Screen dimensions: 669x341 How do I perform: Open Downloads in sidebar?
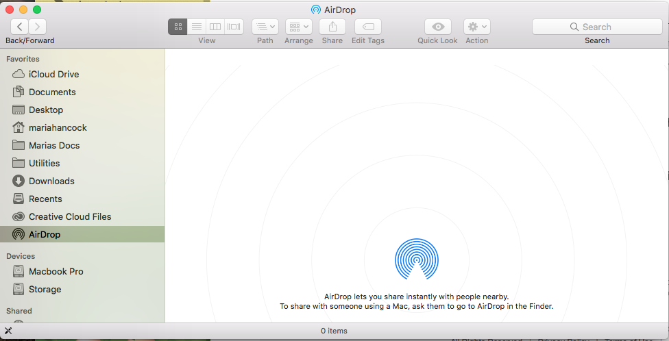(82, 181)
